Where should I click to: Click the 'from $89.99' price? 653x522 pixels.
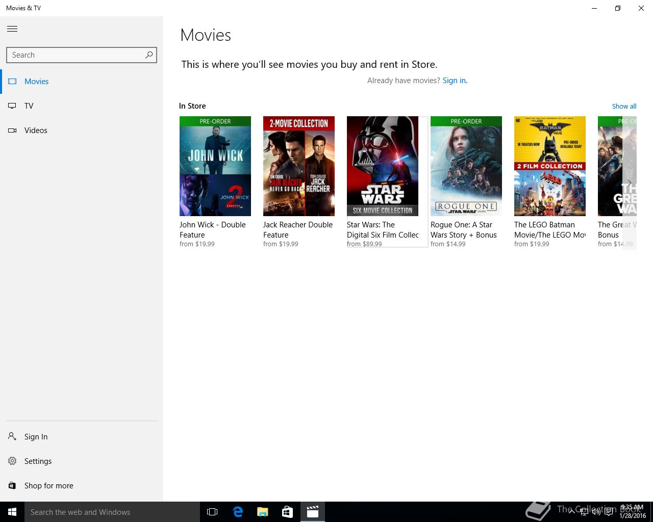(x=364, y=244)
